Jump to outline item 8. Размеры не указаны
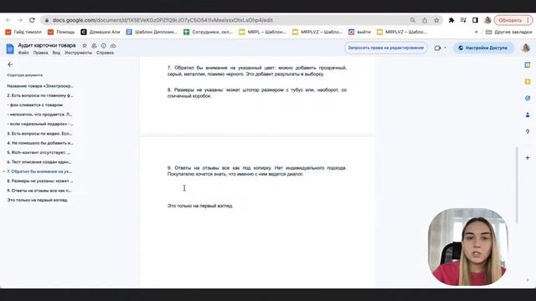The width and height of the screenshot is (536, 301). click(40, 181)
